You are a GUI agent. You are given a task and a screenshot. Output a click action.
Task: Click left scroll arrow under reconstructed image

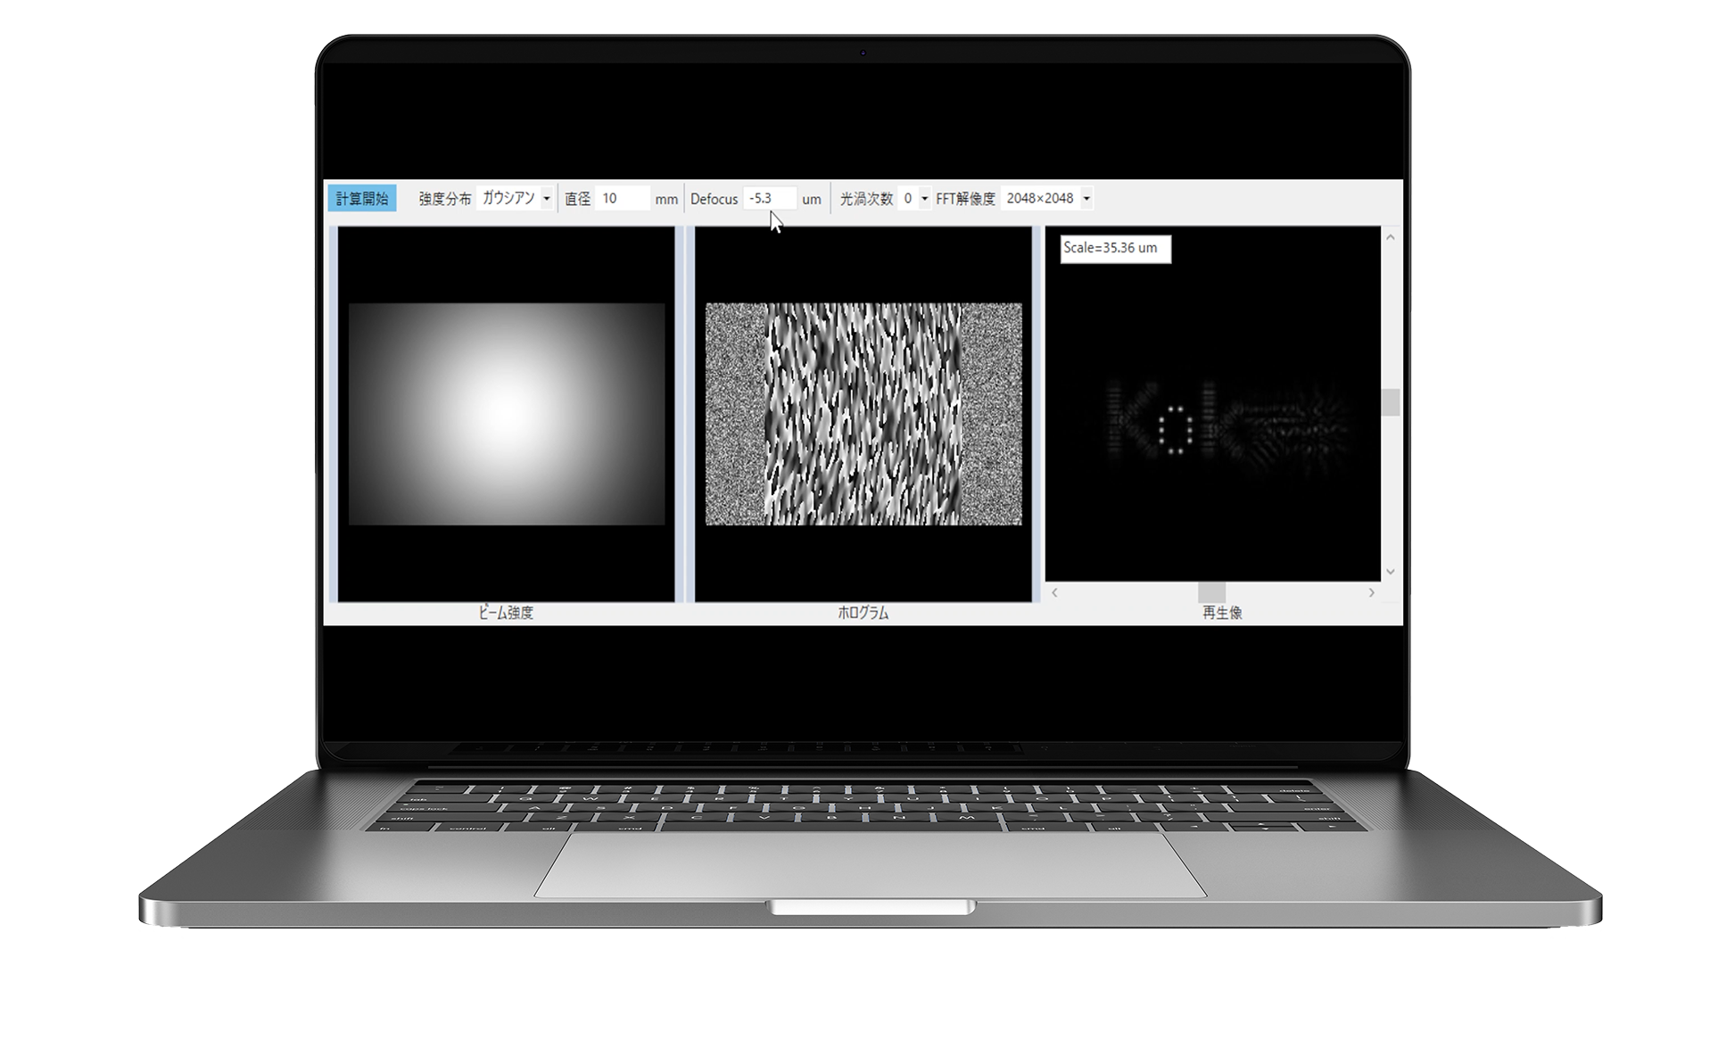tap(1054, 592)
